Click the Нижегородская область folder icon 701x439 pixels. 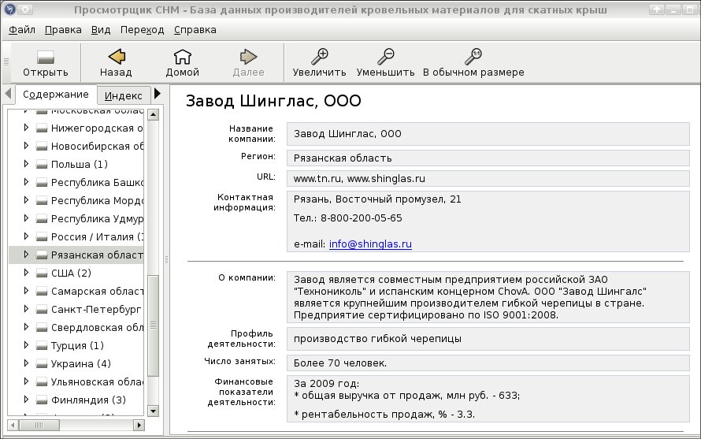42,128
